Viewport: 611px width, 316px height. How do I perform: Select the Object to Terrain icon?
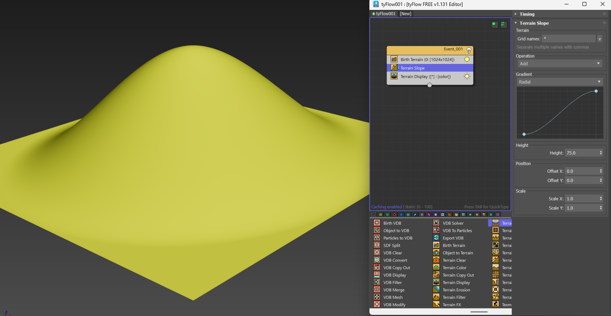(436, 253)
